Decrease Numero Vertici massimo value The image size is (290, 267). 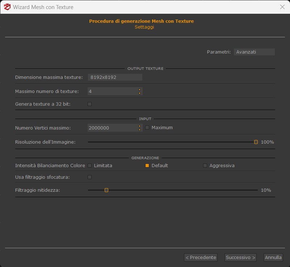(x=140, y=130)
